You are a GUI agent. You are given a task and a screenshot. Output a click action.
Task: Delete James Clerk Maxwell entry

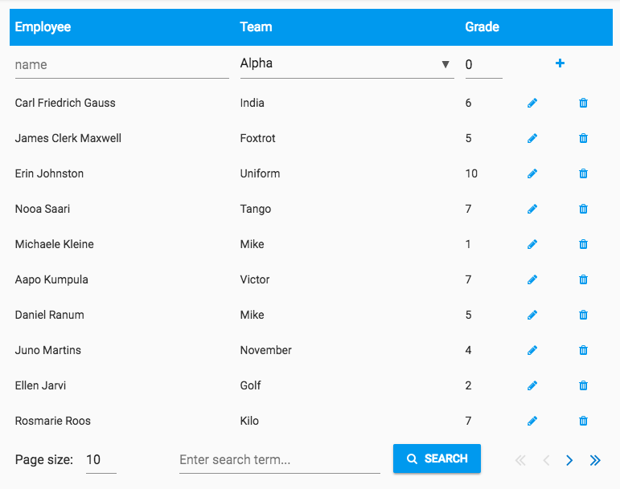coord(583,138)
